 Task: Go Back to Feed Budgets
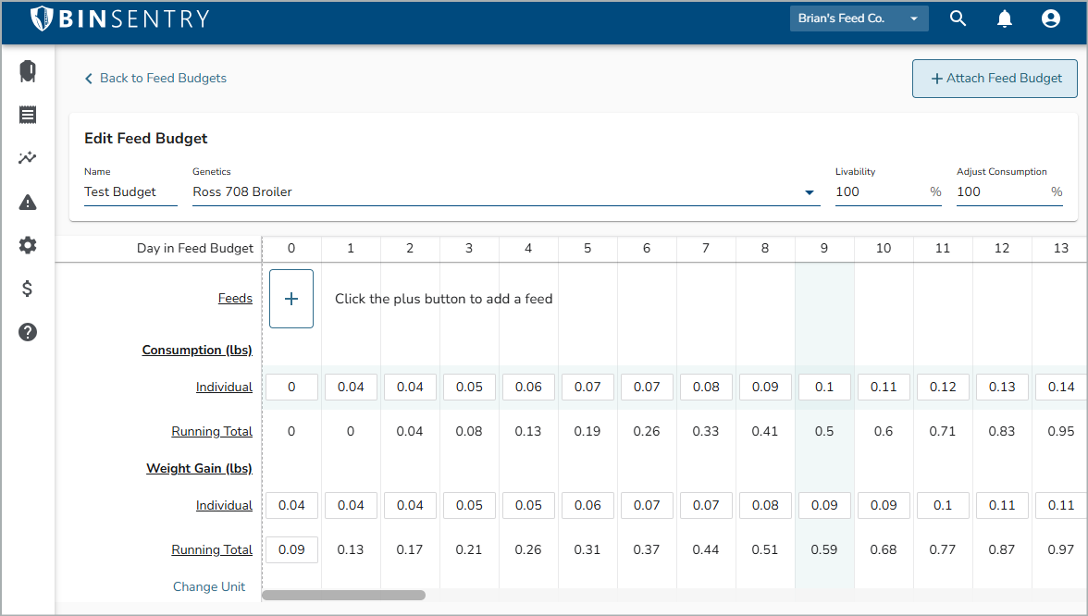(155, 78)
